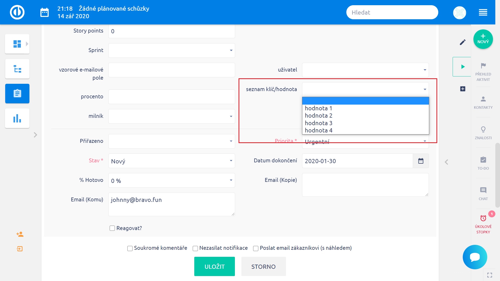Open the project tree sidebar icon
Image resolution: width=500 pixels, height=281 pixels.
point(17,69)
